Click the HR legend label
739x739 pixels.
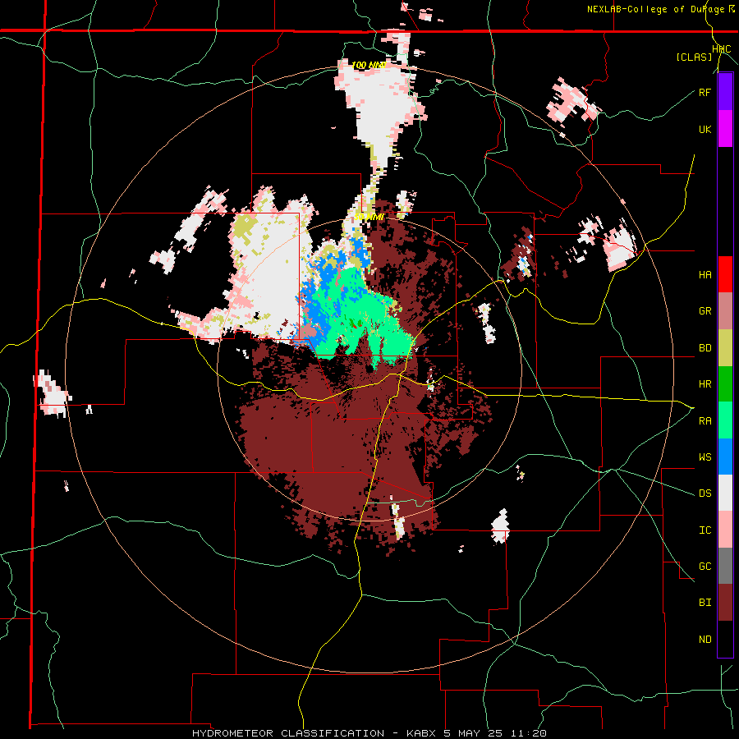[705, 384]
